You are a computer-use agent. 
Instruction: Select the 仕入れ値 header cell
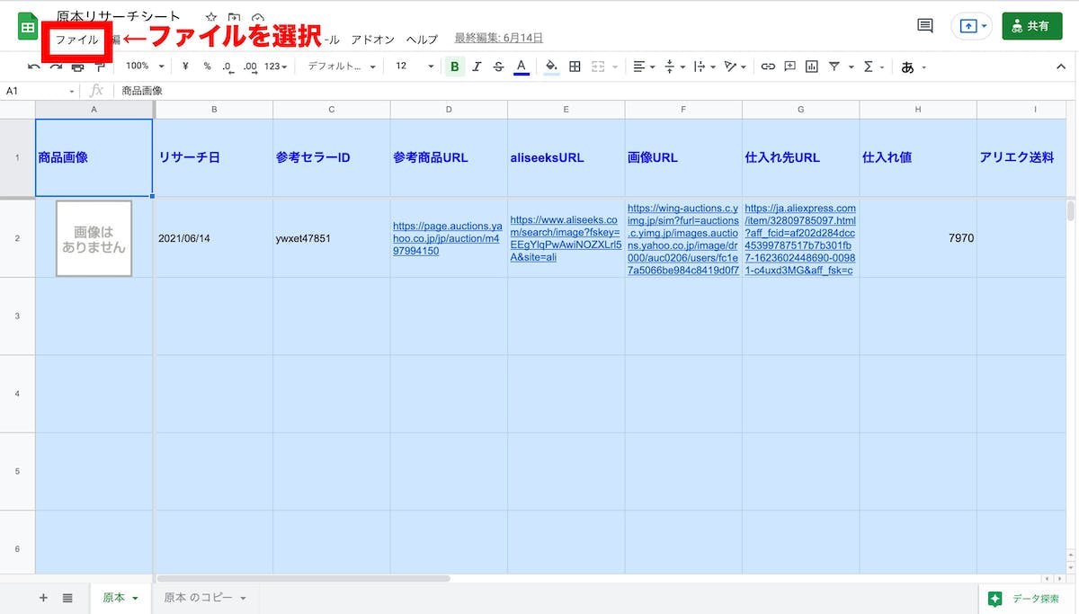click(918, 157)
